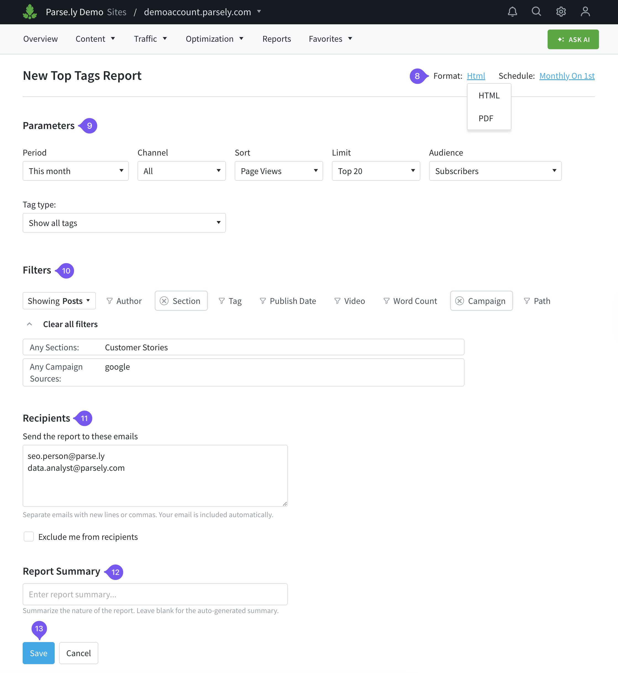Click the Report Summary input field
Screen dimensions: 618x673
155,594
